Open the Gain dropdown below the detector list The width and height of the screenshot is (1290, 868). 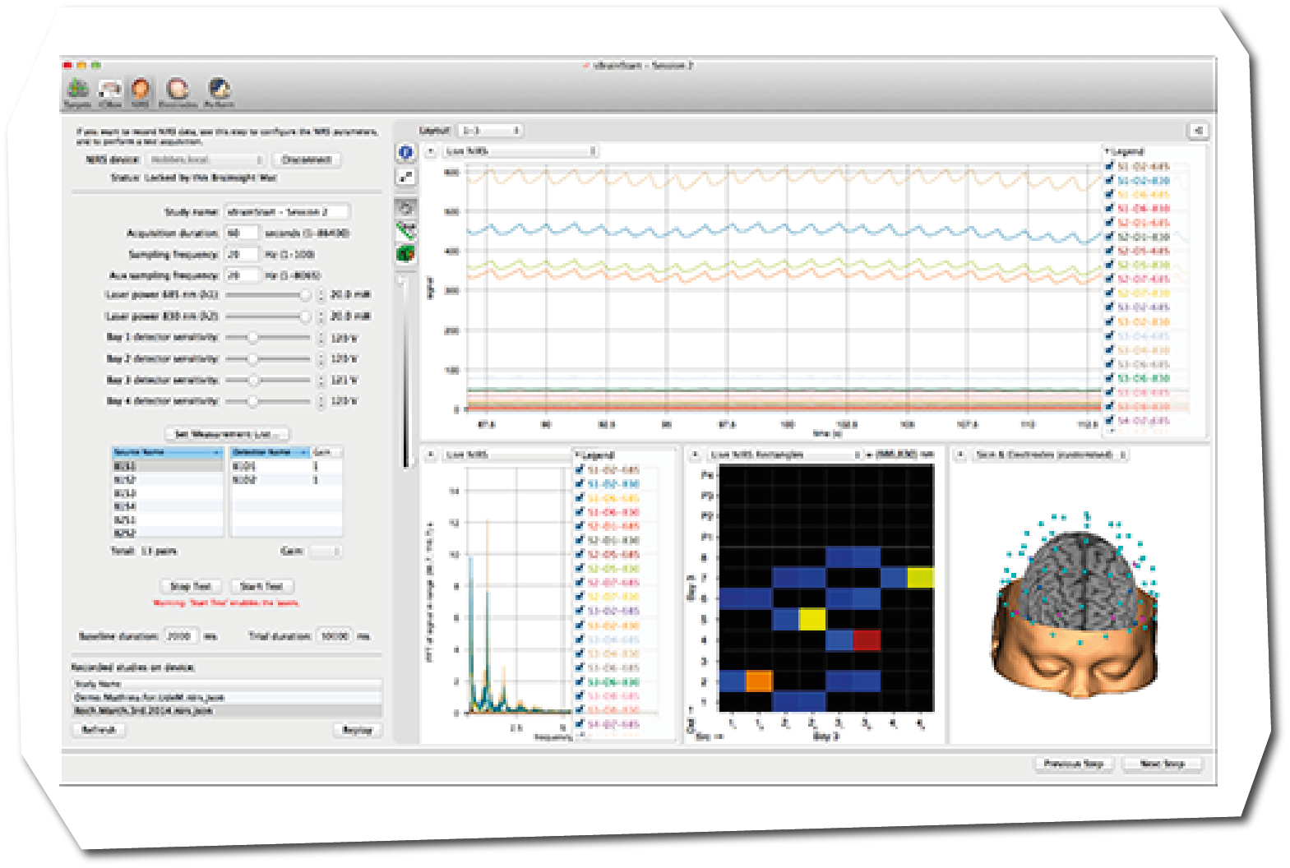pyautogui.click(x=325, y=551)
